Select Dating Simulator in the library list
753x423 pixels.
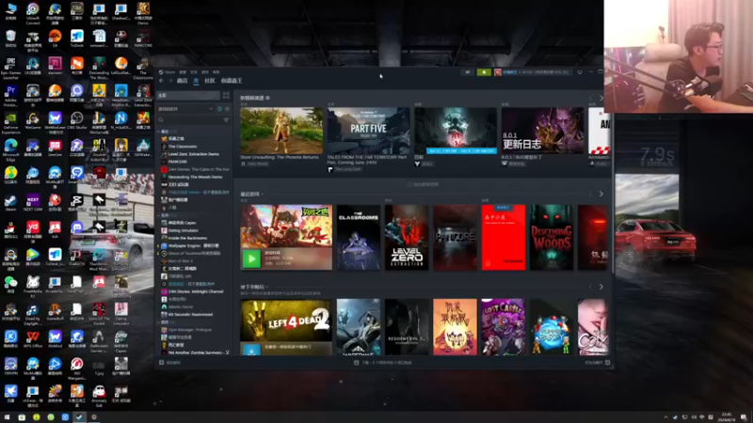(x=183, y=230)
